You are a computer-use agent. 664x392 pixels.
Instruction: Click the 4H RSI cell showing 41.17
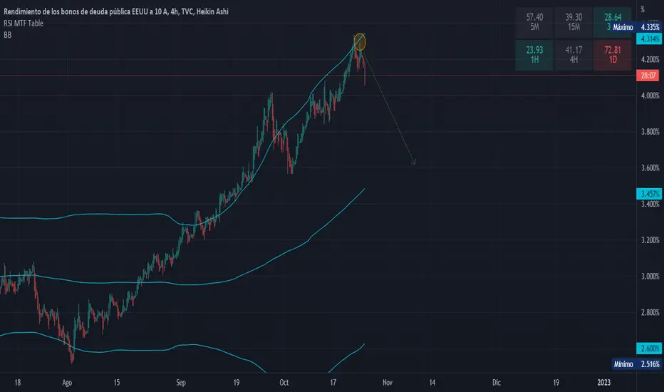pos(574,55)
